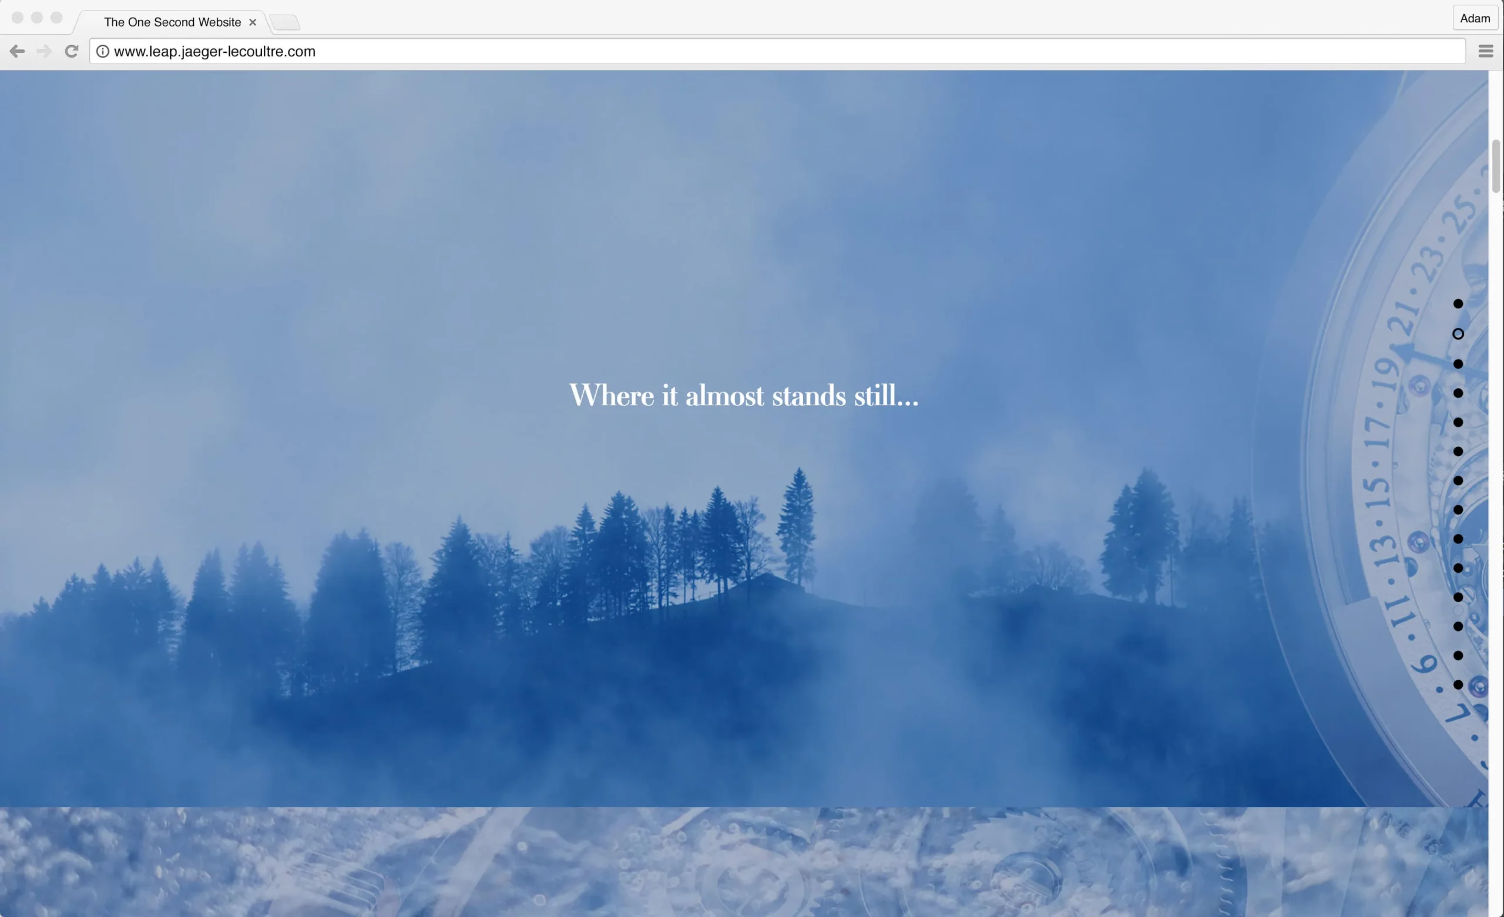
Task: Click the address bar lock/security icon
Action: pyautogui.click(x=103, y=51)
